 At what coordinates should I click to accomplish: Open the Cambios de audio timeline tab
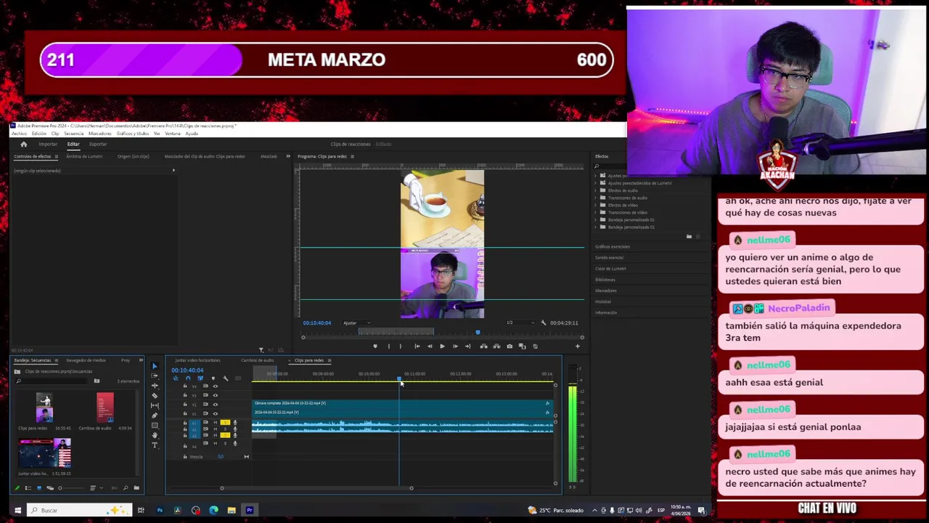pyautogui.click(x=257, y=360)
